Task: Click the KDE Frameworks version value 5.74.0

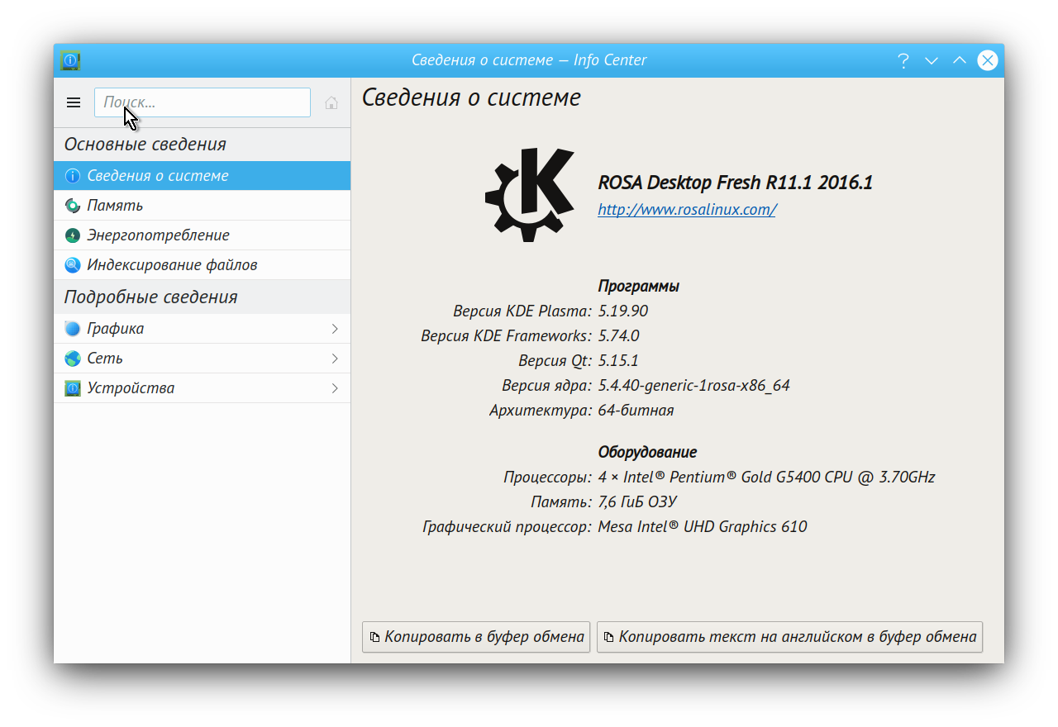Action: 618,336
